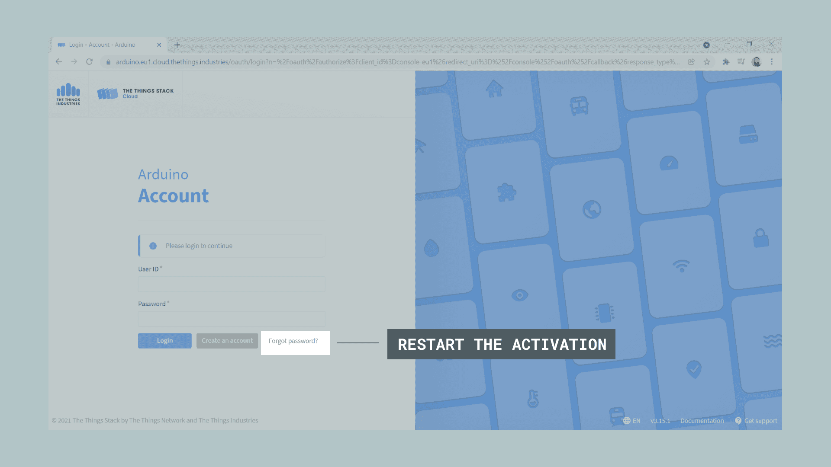
Task: Click The Things Industries logo
Action: coord(68,94)
